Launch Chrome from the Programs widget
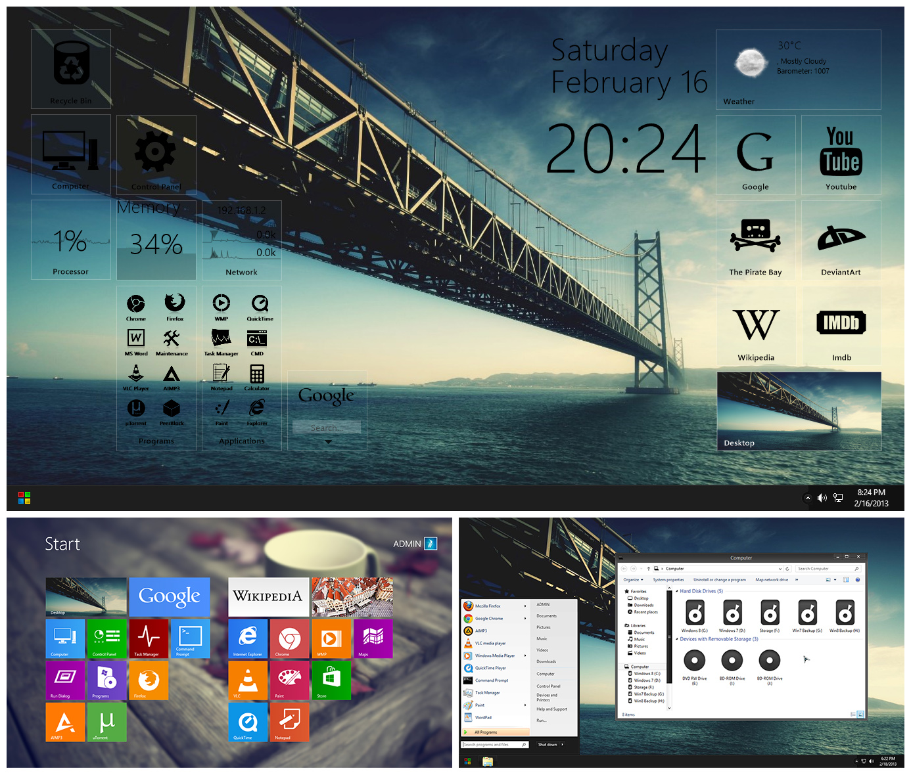Image resolution: width=911 pixels, height=775 pixels. pos(136,307)
